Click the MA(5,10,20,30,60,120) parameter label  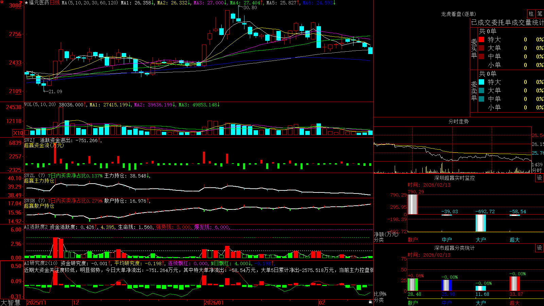[90, 3]
